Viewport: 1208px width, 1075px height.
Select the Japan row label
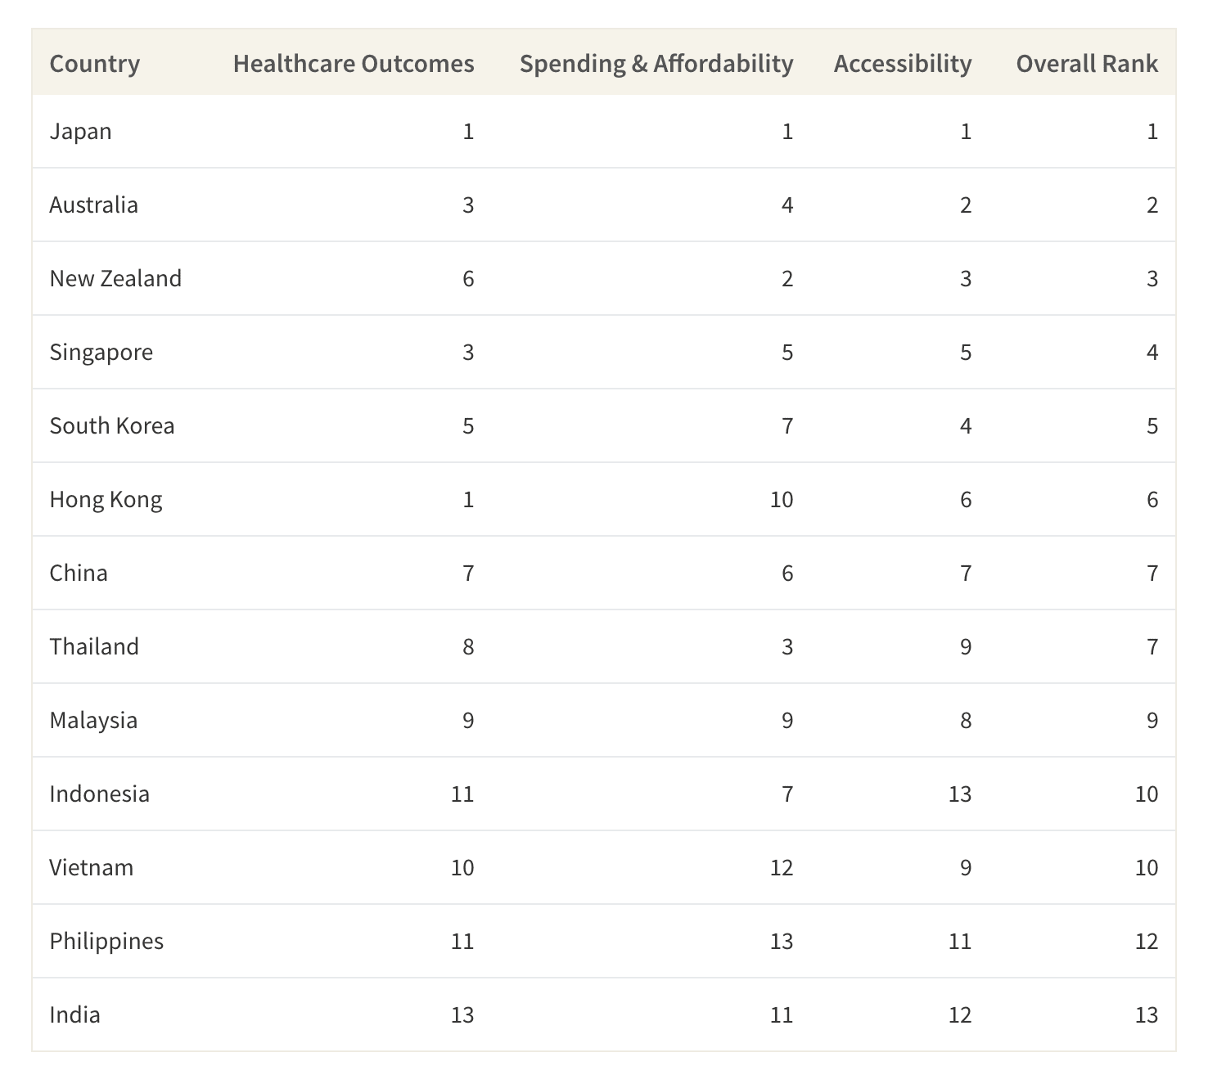tap(80, 132)
